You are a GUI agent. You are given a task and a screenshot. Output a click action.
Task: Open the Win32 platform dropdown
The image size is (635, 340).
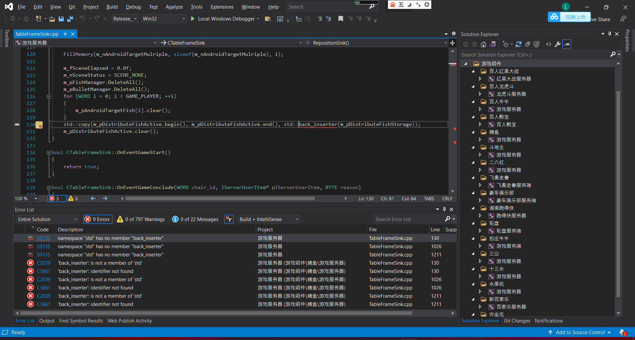[x=164, y=19]
